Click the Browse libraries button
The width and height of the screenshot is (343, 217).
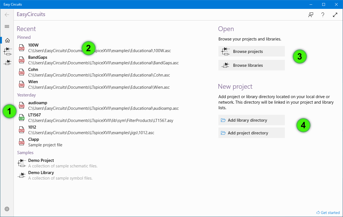pos(251,65)
